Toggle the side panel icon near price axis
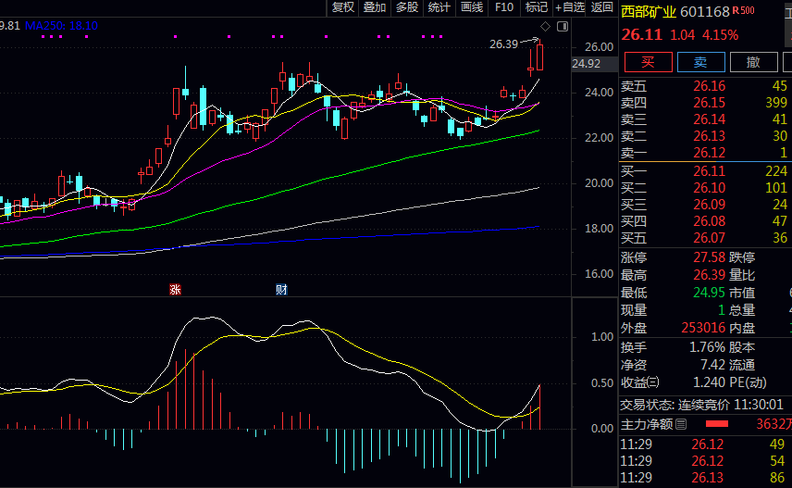792x488 pixels. (x=563, y=26)
